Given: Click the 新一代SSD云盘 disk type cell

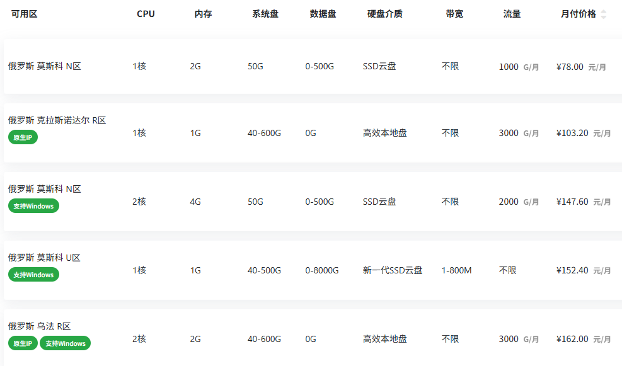Looking at the screenshot, I should point(393,270).
